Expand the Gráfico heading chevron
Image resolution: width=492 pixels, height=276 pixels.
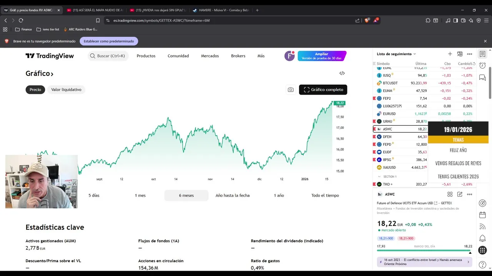click(x=52, y=74)
